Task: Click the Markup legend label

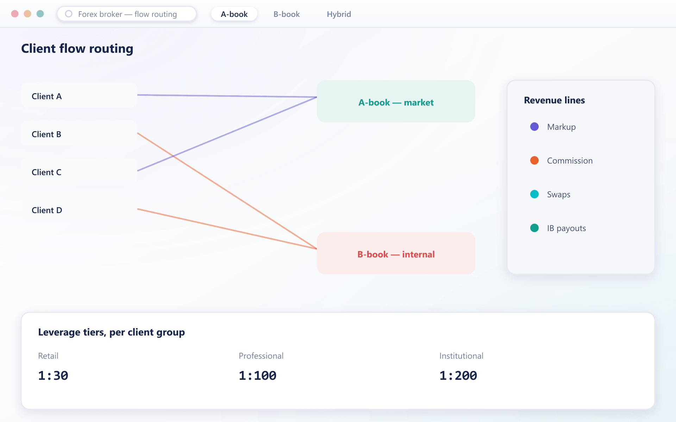Action: click(561, 127)
